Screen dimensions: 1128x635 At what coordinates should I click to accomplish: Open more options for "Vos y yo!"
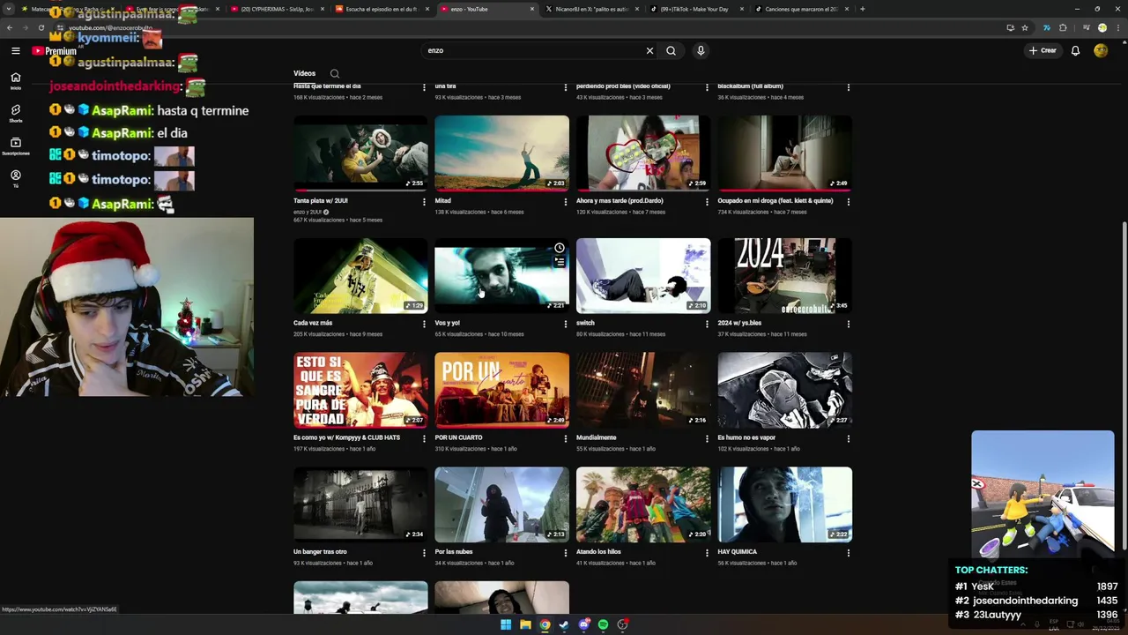pyautogui.click(x=566, y=324)
